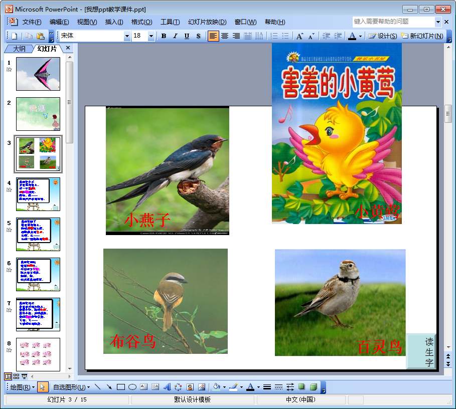Toggle italic formatting
Viewport: 456px width, 409px height.
[x=175, y=36]
